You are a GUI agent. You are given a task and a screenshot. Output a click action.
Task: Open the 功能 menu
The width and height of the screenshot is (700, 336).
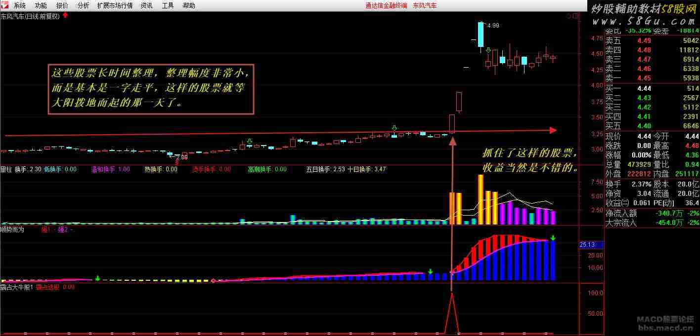click(41, 6)
